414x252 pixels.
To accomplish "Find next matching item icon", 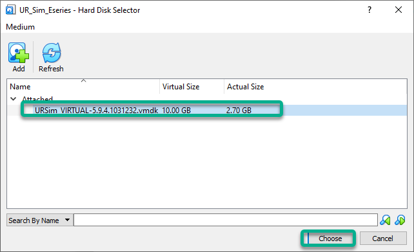I will coord(400,220).
